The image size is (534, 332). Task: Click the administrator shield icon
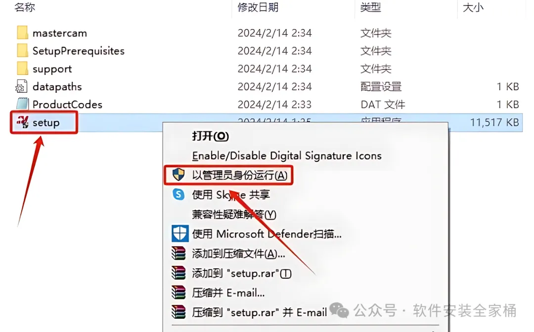click(x=178, y=175)
